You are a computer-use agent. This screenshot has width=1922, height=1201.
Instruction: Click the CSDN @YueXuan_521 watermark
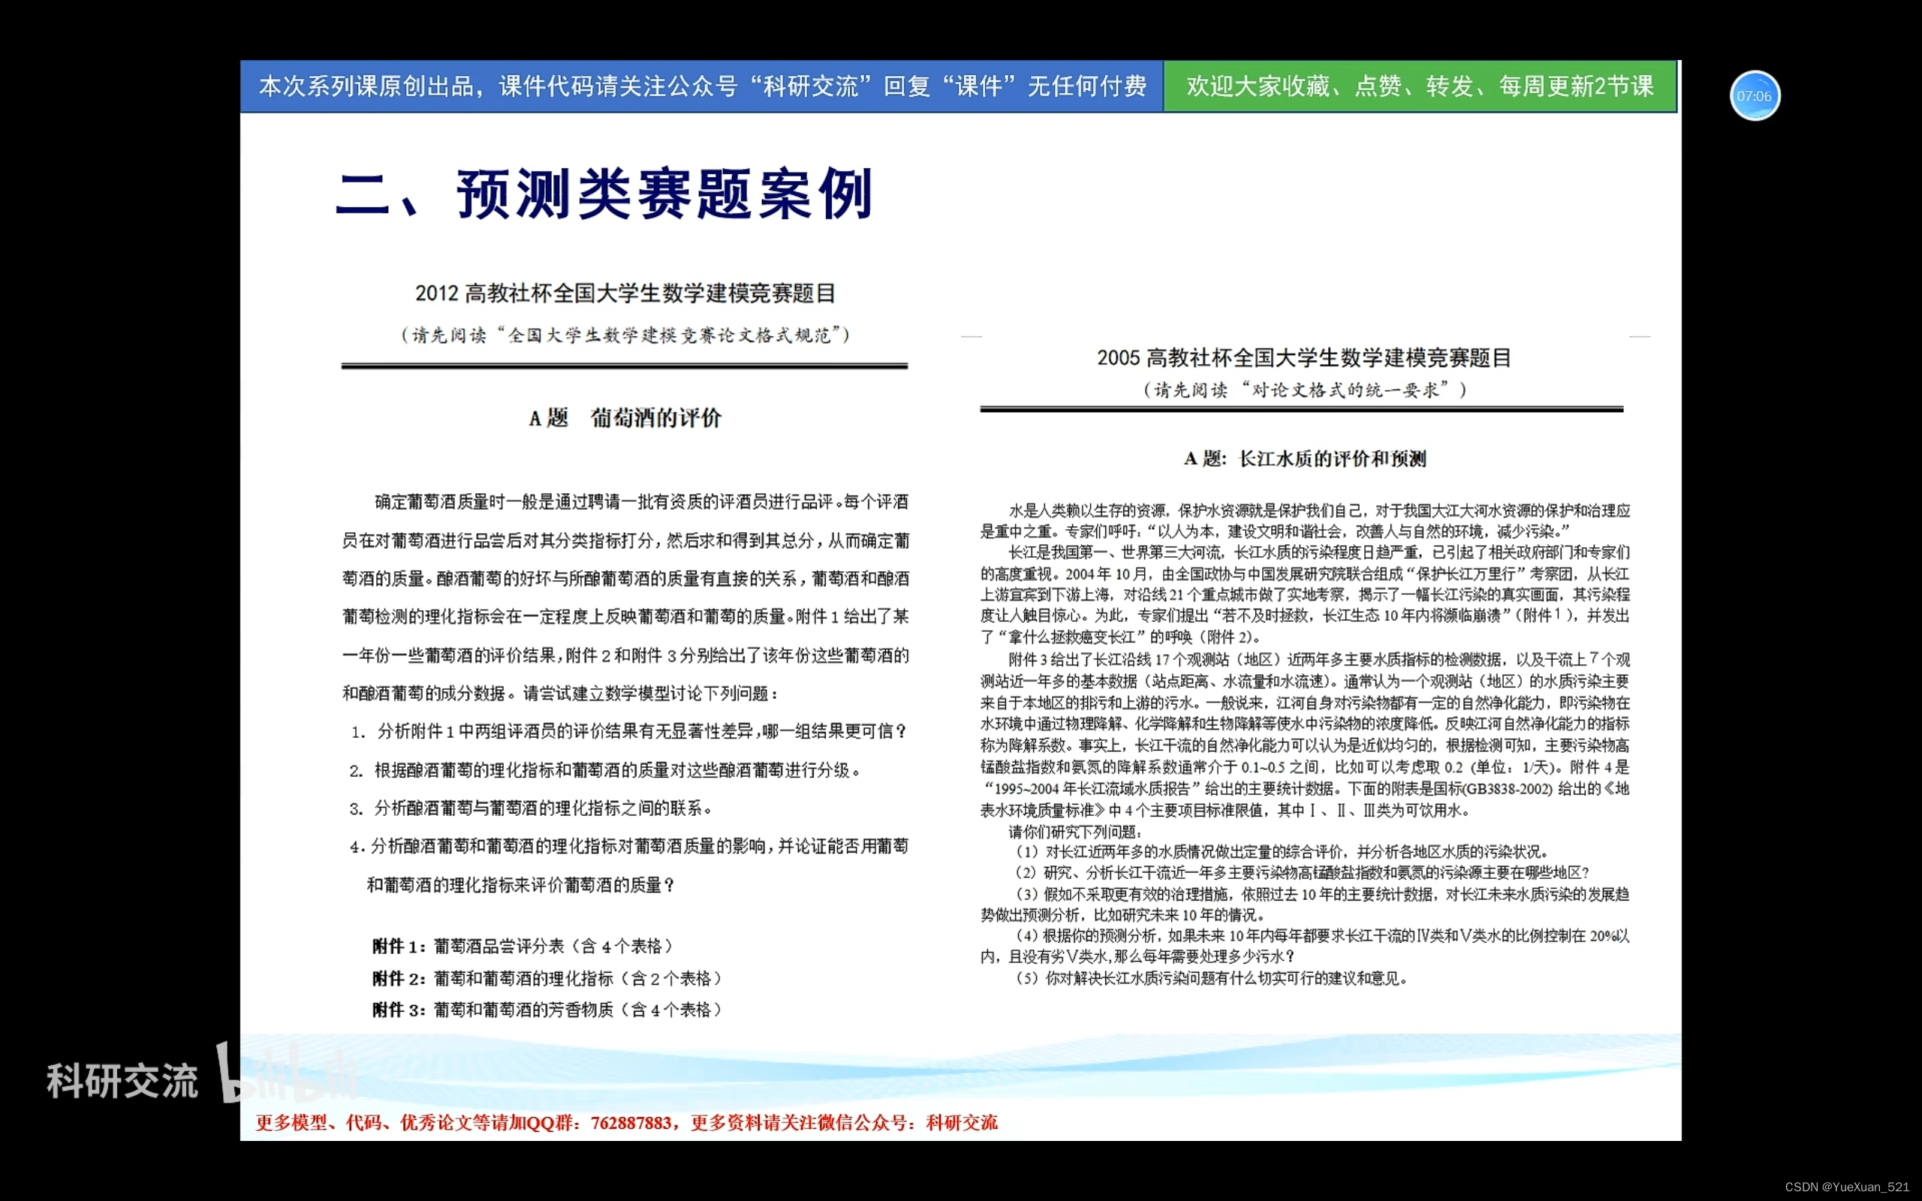[1847, 1187]
